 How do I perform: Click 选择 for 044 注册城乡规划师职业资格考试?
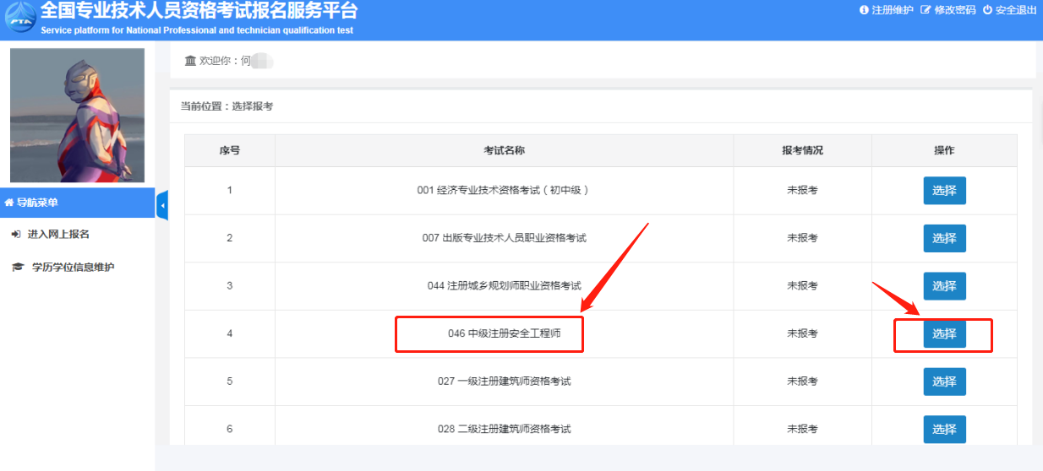[x=944, y=286]
